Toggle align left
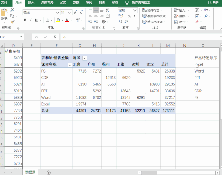222x175 pixels. click(x=90, y=16)
